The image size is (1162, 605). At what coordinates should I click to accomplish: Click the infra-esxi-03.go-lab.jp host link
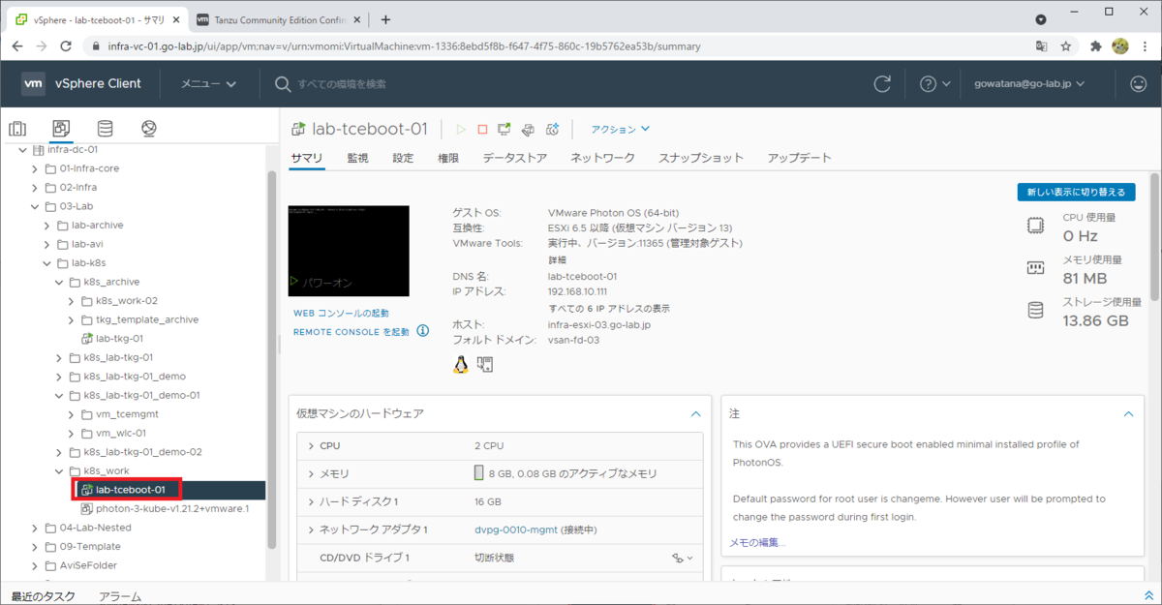(599, 324)
